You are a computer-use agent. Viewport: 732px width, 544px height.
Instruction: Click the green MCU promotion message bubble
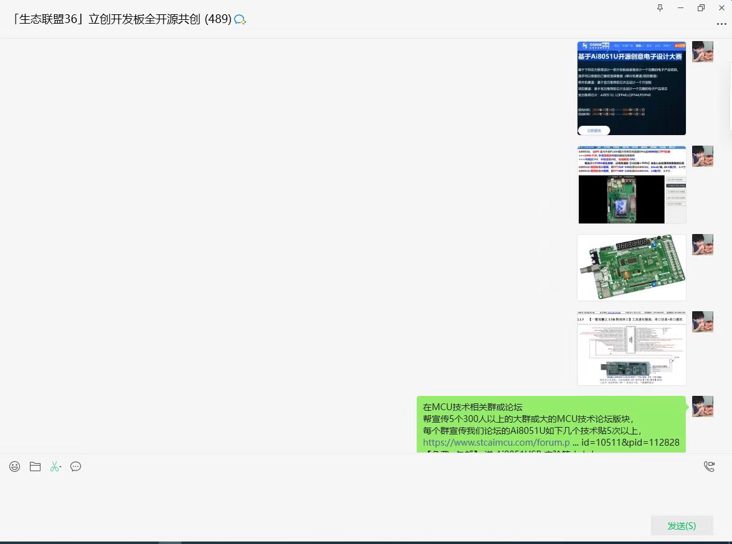551,424
